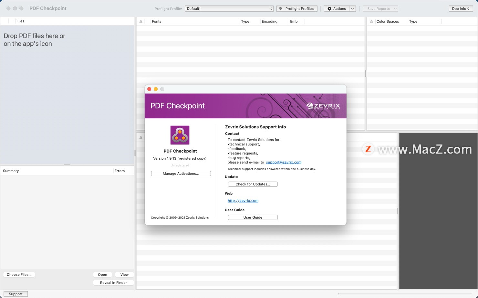Click Manage Activations button
Image resolution: width=478 pixels, height=298 pixels.
181,174
